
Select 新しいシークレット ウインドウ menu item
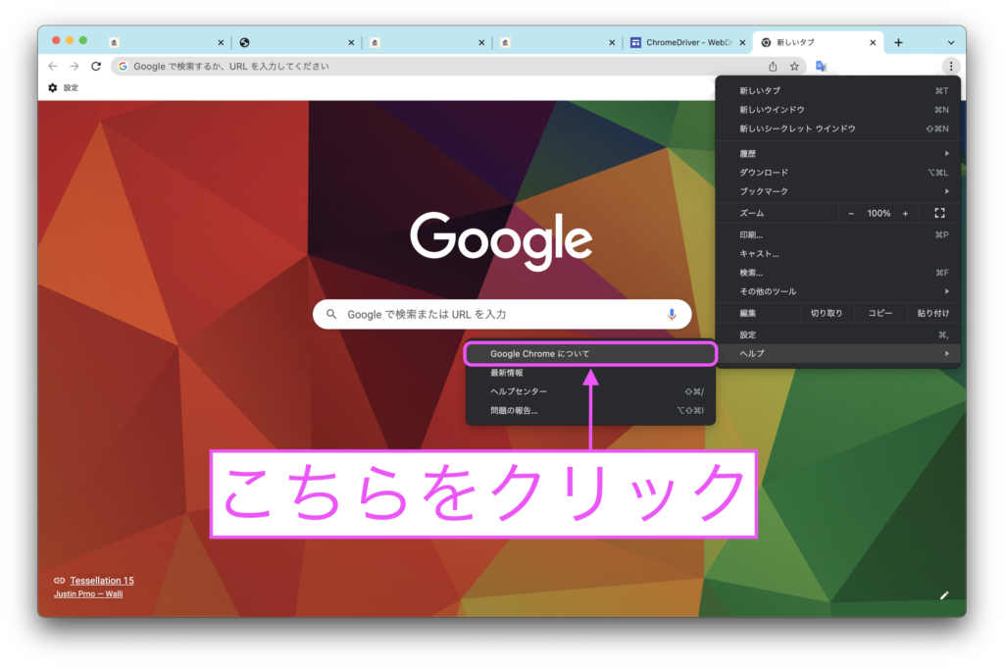click(838, 128)
